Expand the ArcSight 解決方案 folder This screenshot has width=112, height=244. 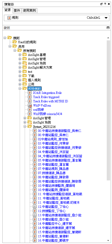[20, 67]
